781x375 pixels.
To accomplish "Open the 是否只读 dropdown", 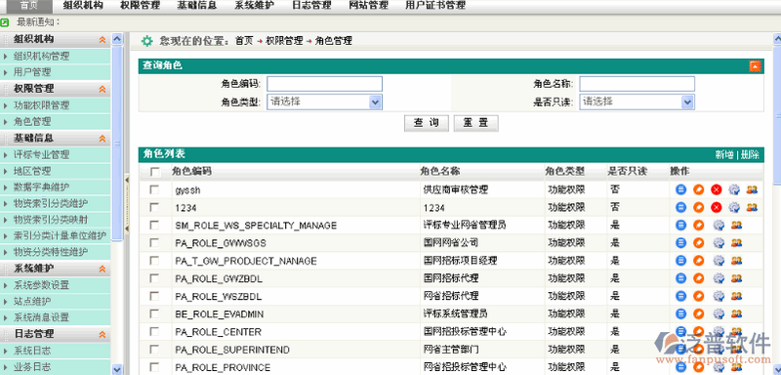I will pos(637,102).
